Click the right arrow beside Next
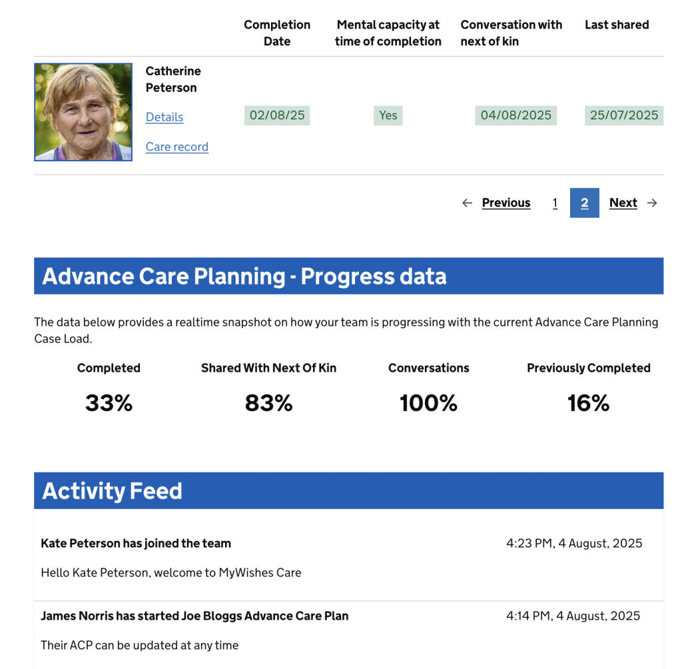Viewport: 682px width, 669px height. click(x=652, y=203)
